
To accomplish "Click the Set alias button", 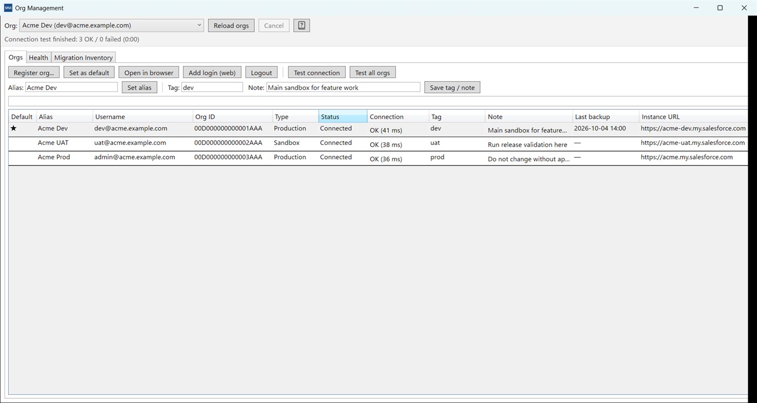I will [140, 87].
